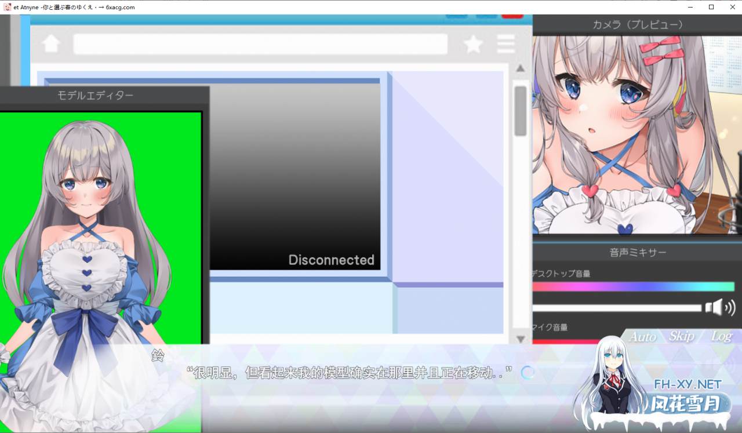
Task: Click the マイク音量 label
Action: (550, 328)
